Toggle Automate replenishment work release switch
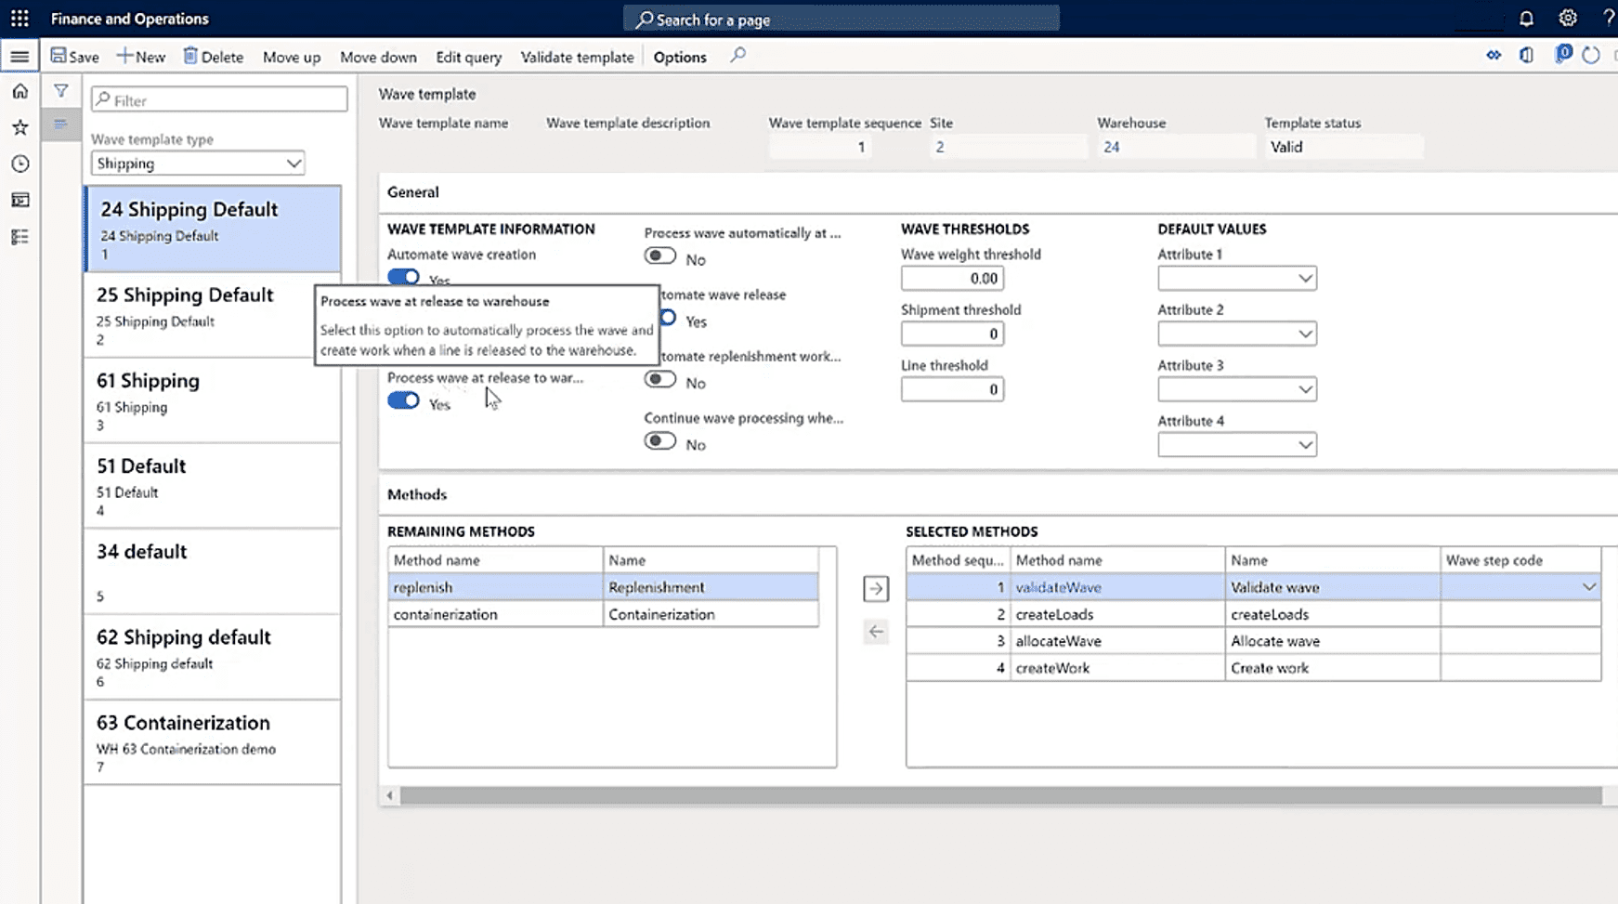1618x904 pixels. click(660, 380)
